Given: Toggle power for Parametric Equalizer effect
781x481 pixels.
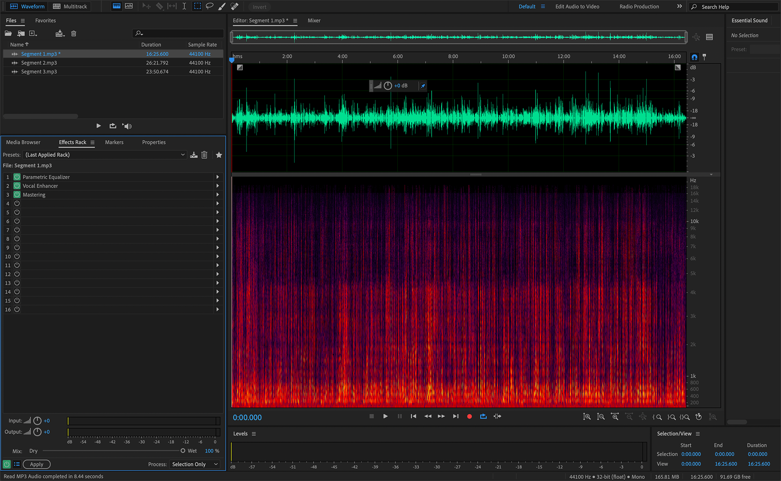Looking at the screenshot, I should coord(17,177).
